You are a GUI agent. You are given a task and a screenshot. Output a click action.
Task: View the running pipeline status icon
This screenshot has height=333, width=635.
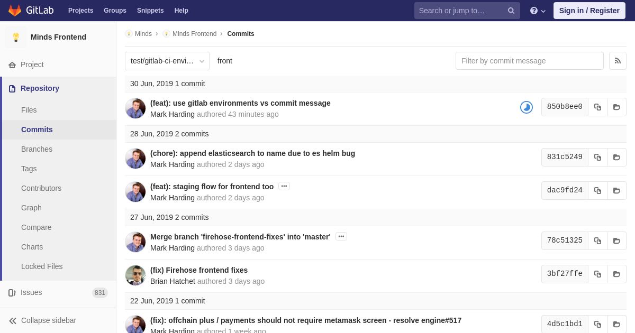coord(527,107)
